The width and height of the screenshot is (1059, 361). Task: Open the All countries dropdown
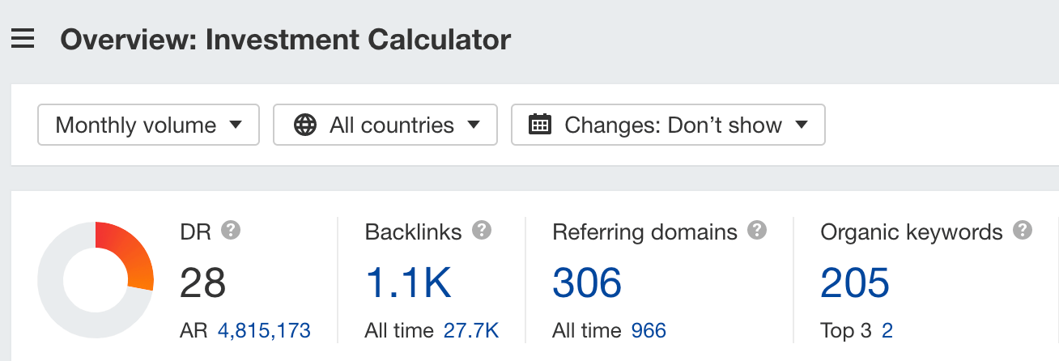click(x=385, y=125)
